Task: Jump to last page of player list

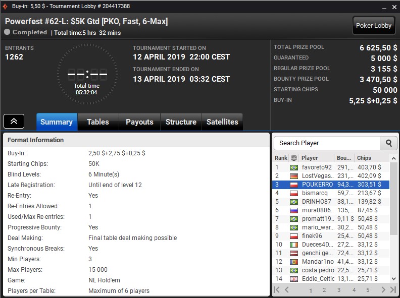Action: pyautogui.click(x=392, y=290)
